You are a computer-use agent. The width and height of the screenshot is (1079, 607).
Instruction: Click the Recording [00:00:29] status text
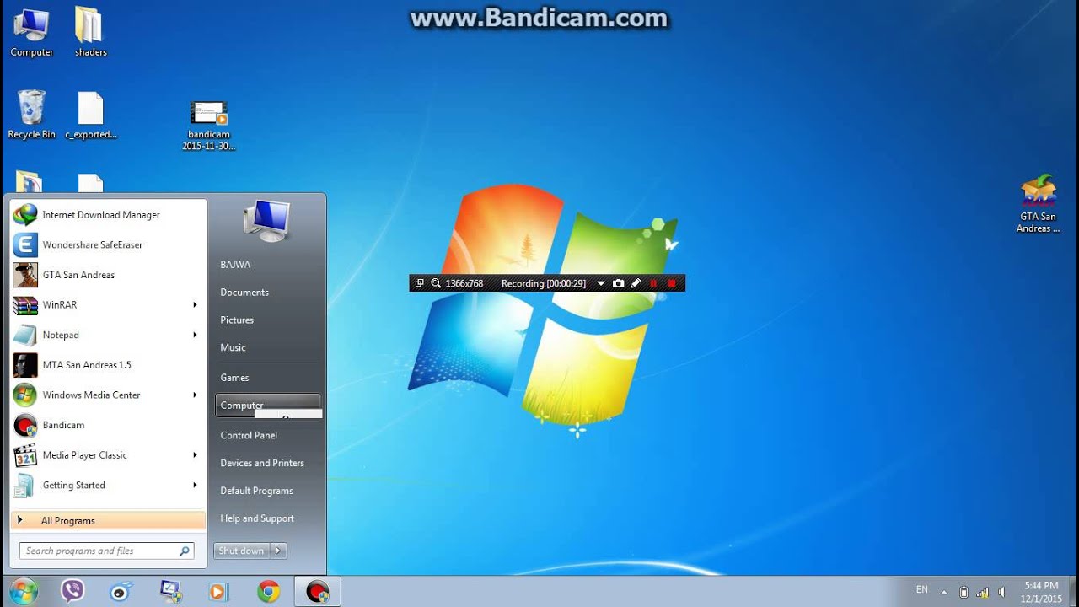(544, 284)
